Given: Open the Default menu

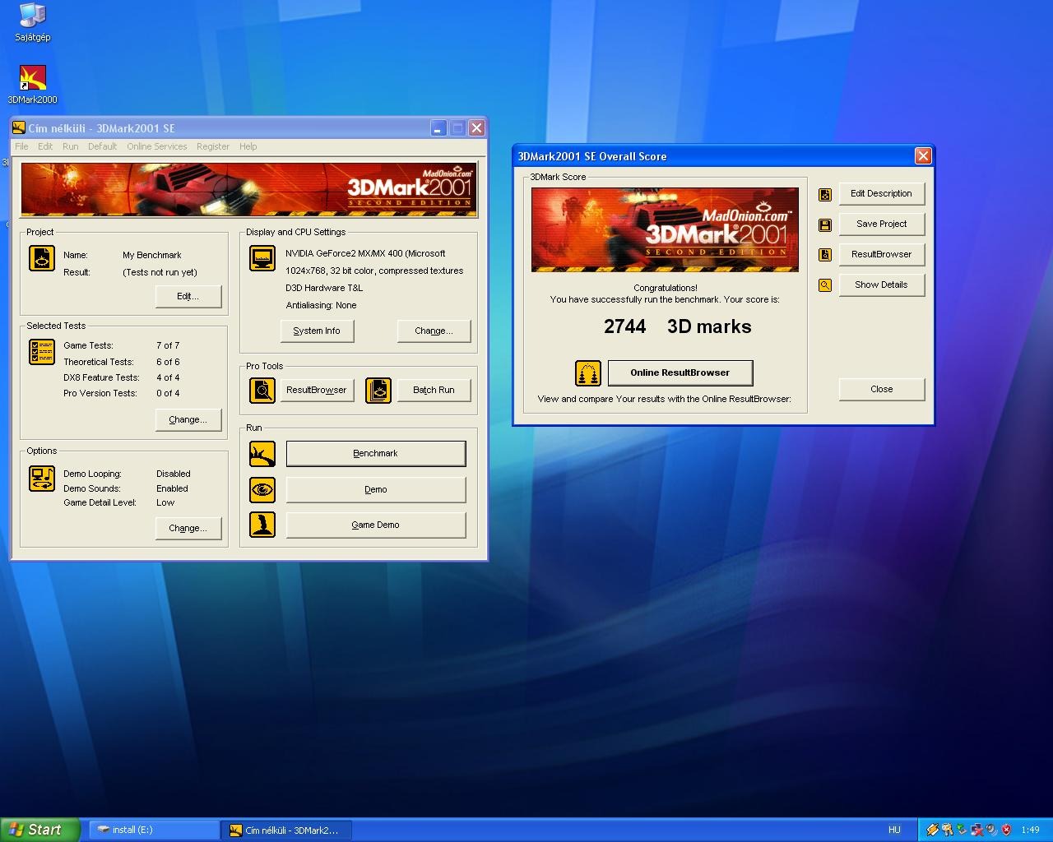Looking at the screenshot, I should pos(103,146).
